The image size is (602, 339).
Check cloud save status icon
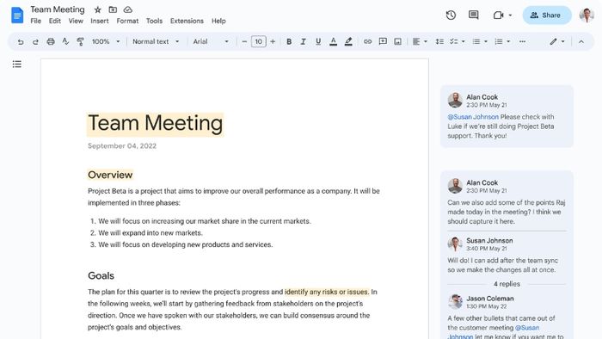[127, 9]
